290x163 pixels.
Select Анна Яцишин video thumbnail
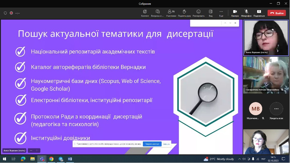266,38
